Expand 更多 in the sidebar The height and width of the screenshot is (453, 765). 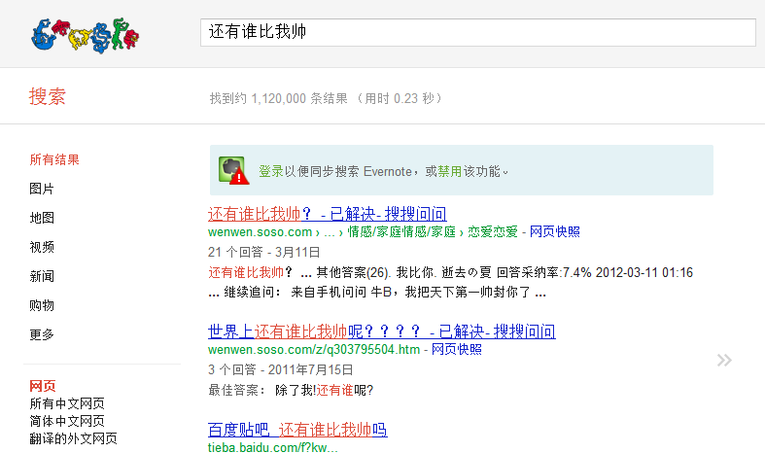click(x=42, y=334)
